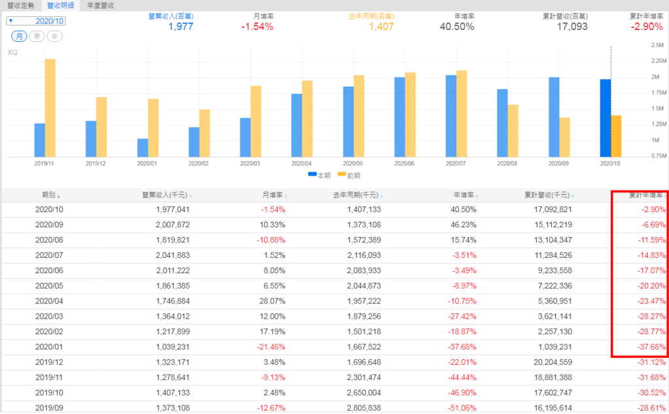Click cumulative revenue 17,092,821

[x=553, y=210]
